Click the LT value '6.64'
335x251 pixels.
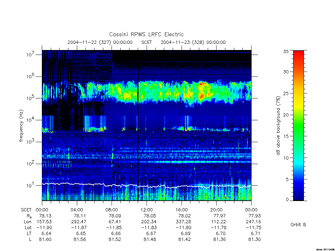(46, 233)
